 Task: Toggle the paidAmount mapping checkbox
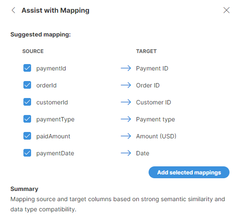point(27,136)
